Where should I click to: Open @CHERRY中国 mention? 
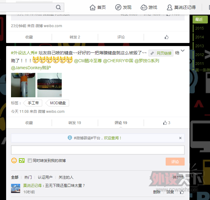(118, 61)
